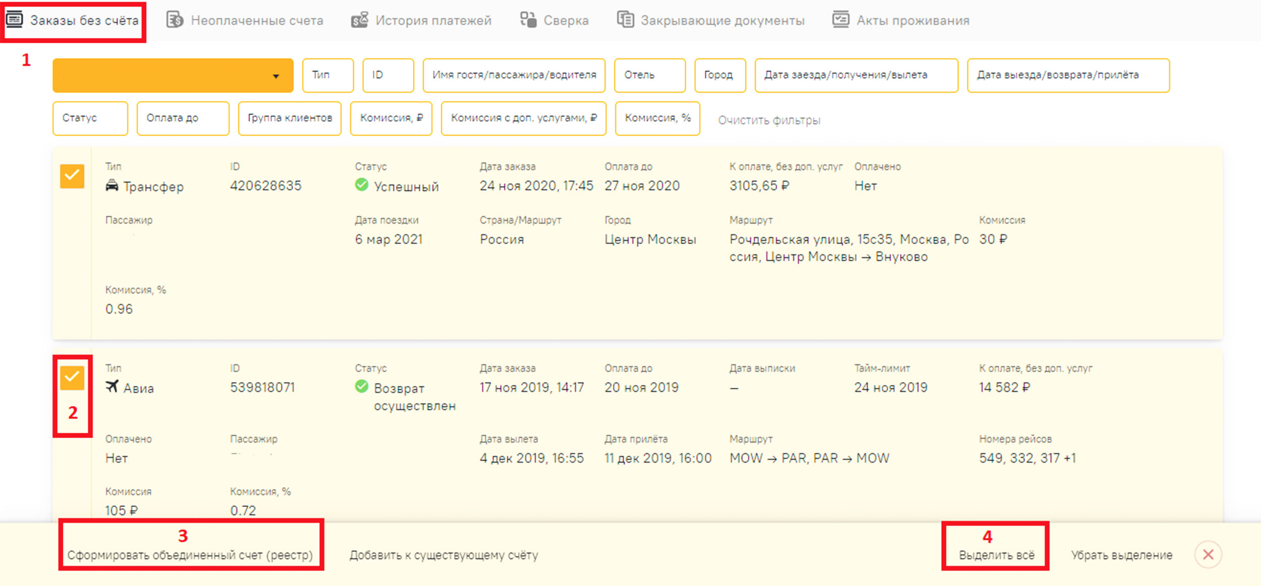Uncheck the Авиа order 539818071 checkbox
The height and width of the screenshot is (586, 1261).
click(72, 378)
